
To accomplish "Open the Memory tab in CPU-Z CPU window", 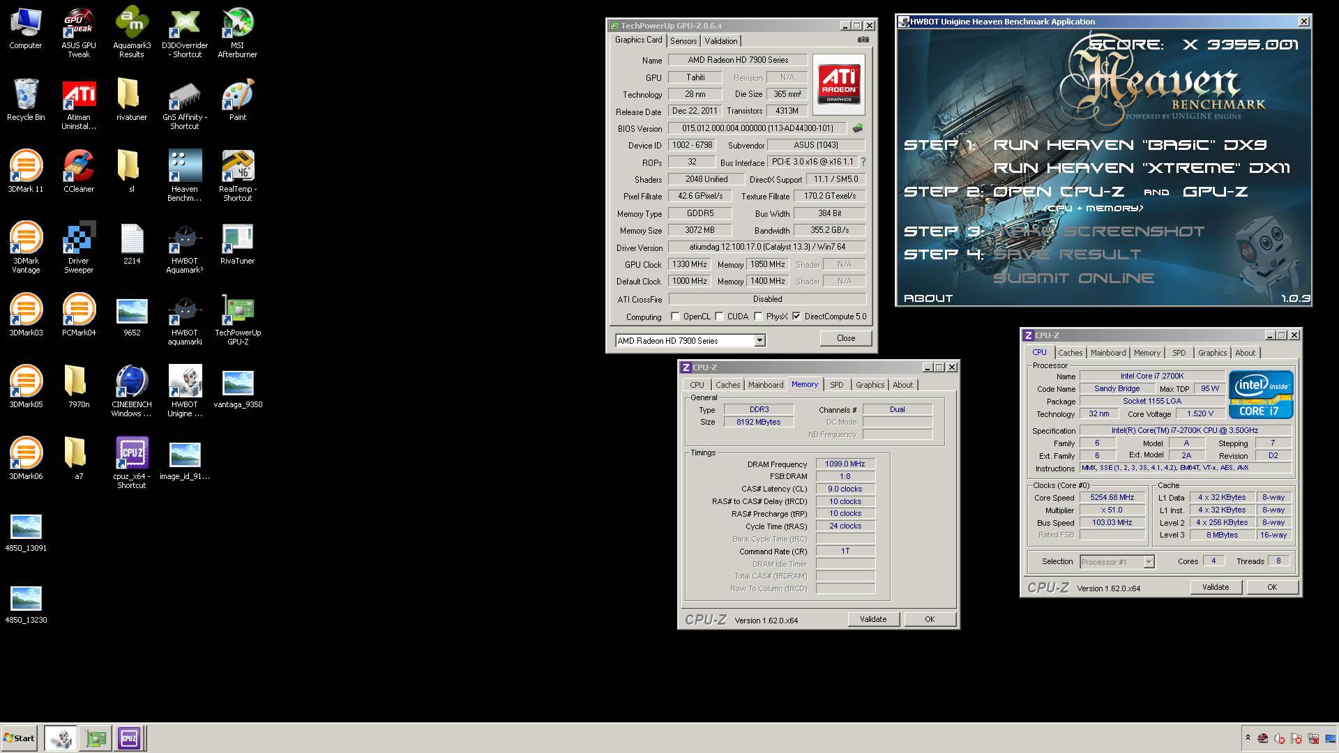I will point(1147,353).
